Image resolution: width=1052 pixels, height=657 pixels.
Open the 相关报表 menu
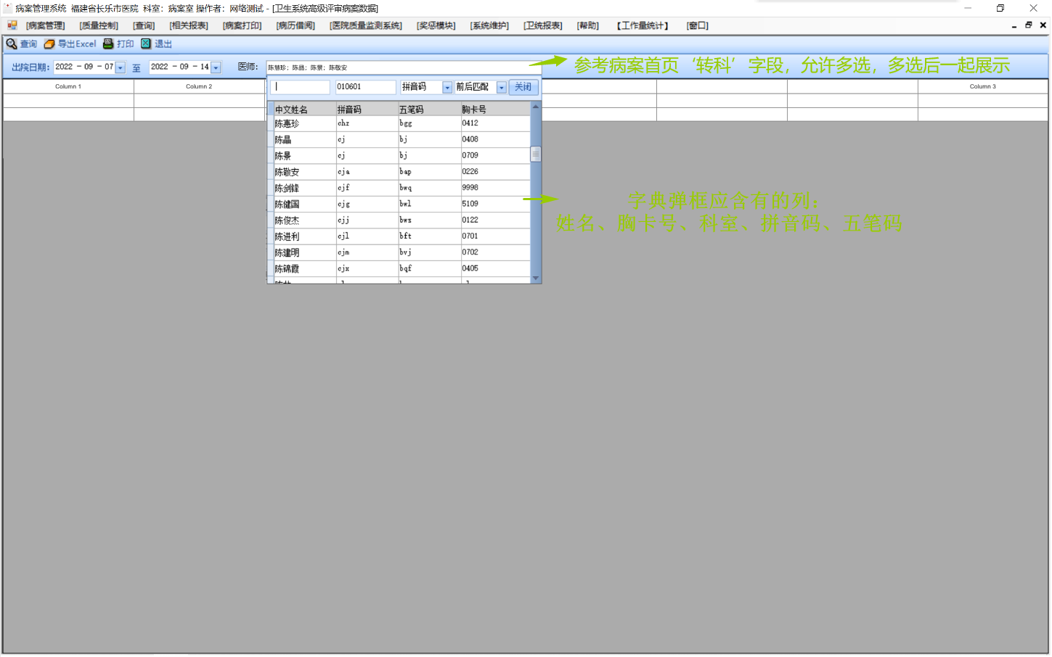coord(189,26)
